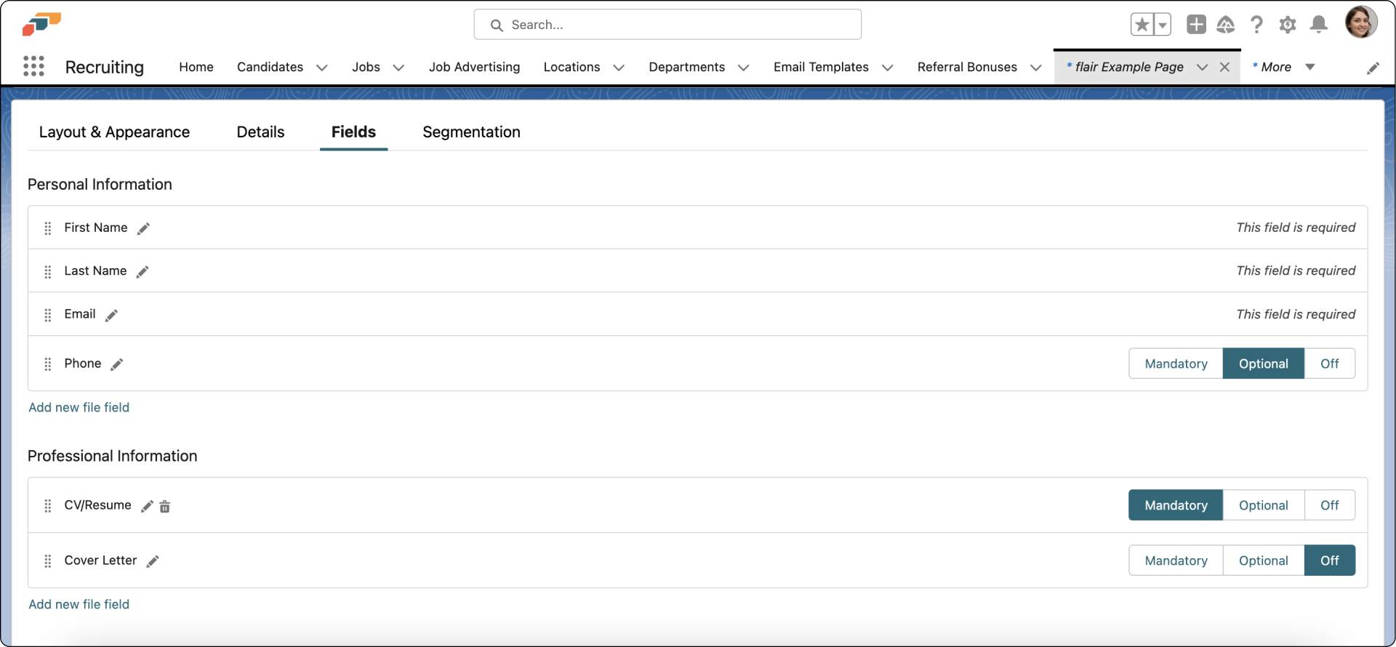Expand the Email Templates menu chevron
The width and height of the screenshot is (1396, 647).
click(x=887, y=68)
